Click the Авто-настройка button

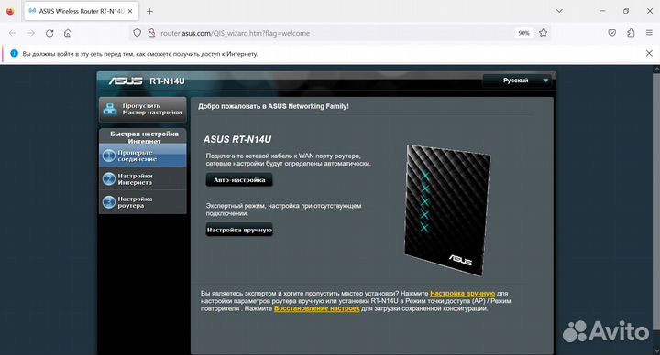click(x=239, y=180)
